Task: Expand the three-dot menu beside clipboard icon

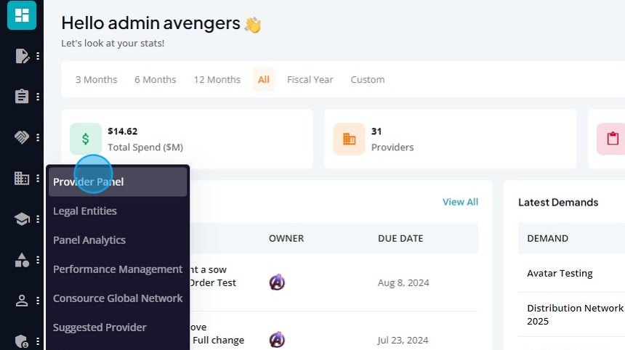Action: point(38,97)
